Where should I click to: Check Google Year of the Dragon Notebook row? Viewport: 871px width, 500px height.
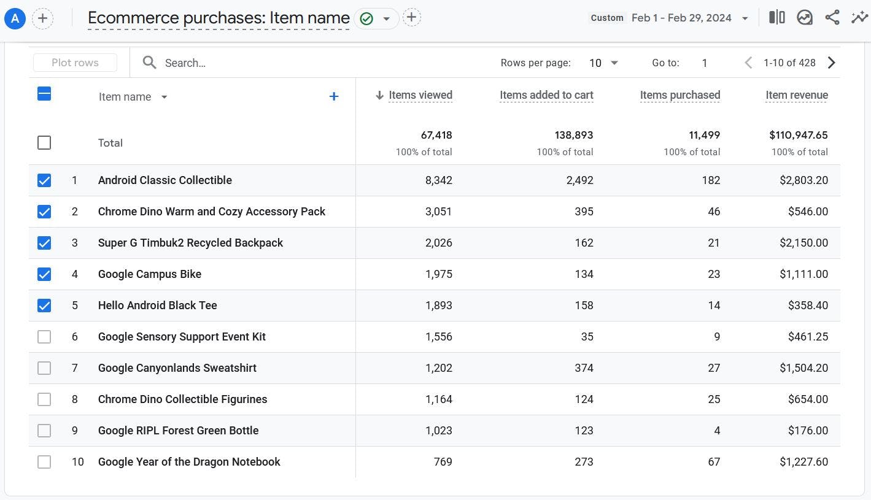[x=44, y=462]
